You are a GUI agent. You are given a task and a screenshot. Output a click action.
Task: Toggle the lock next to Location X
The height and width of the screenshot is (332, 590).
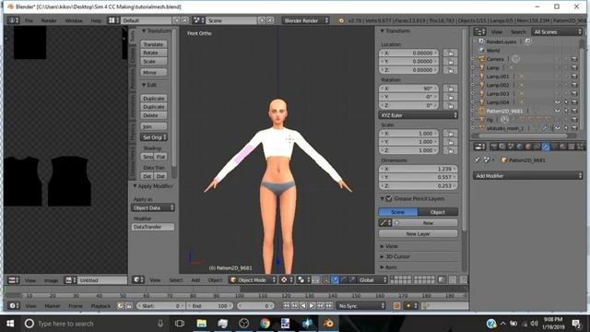tap(451, 53)
